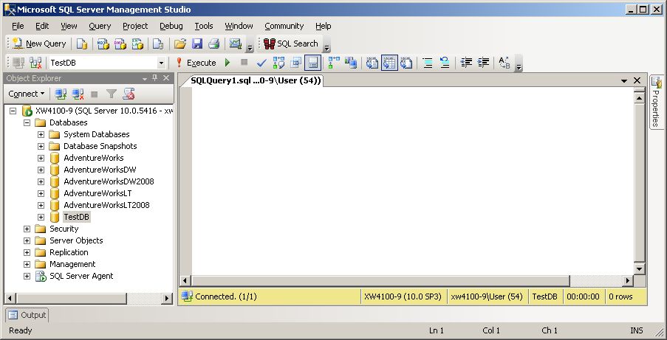Display Estimated Execution Plan icon
667x340 pixels.
pos(278,63)
